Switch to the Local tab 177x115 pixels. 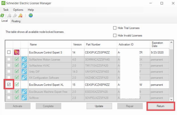(x=5, y=21)
